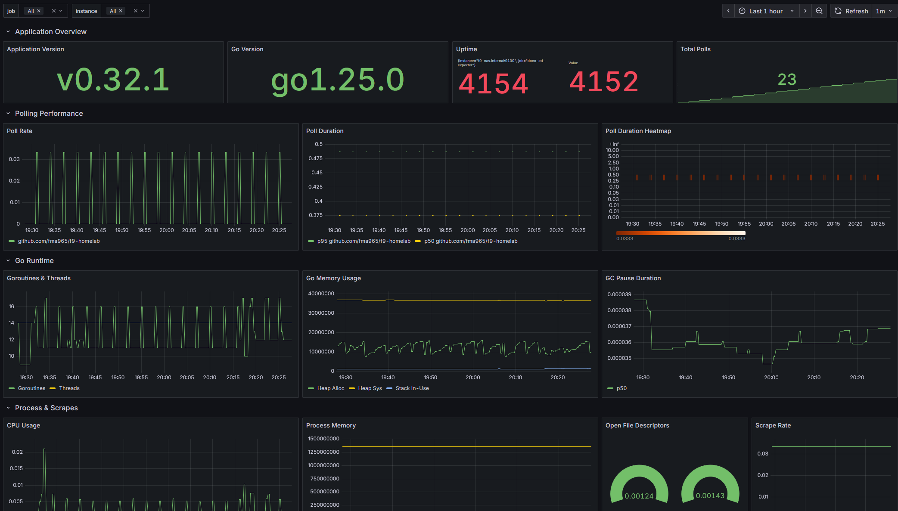Open the Last 1 hour time picker
This screenshot has height=511, width=898.
click(x=766, y=11)
